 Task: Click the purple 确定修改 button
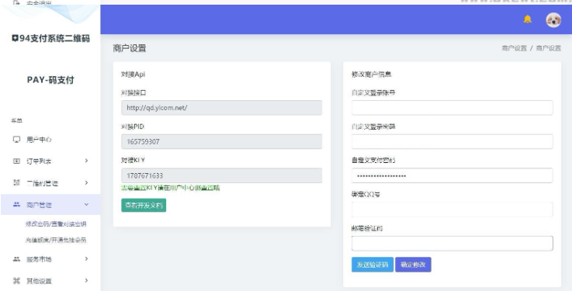point(413,265)
